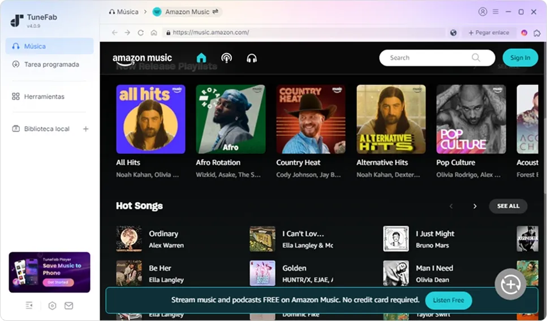This screenshot has height=321, width=547.
Task: Show next Hot Songs page
Action: (475, 206)
